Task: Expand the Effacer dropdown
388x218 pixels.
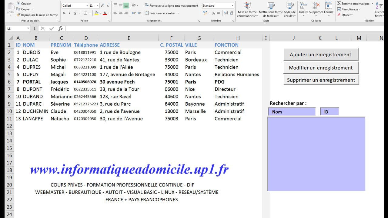Action: tap(352, 15)
